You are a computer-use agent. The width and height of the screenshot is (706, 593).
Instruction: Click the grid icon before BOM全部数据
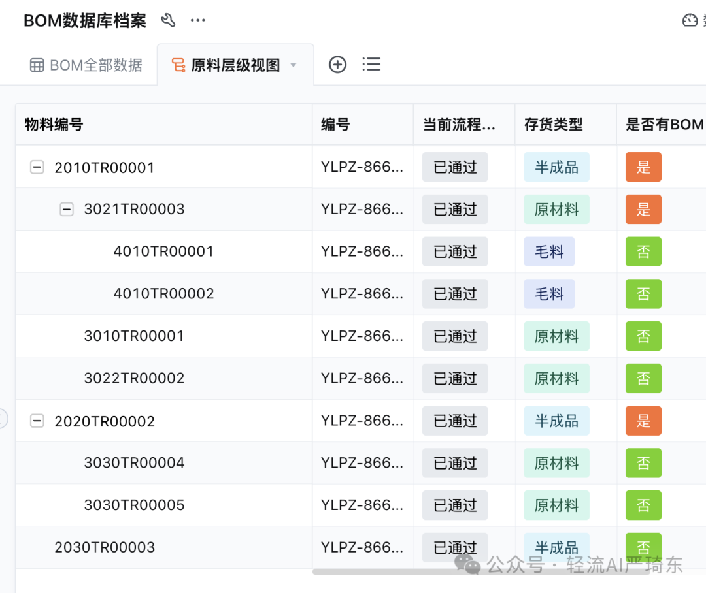click(x=37, y=65)
